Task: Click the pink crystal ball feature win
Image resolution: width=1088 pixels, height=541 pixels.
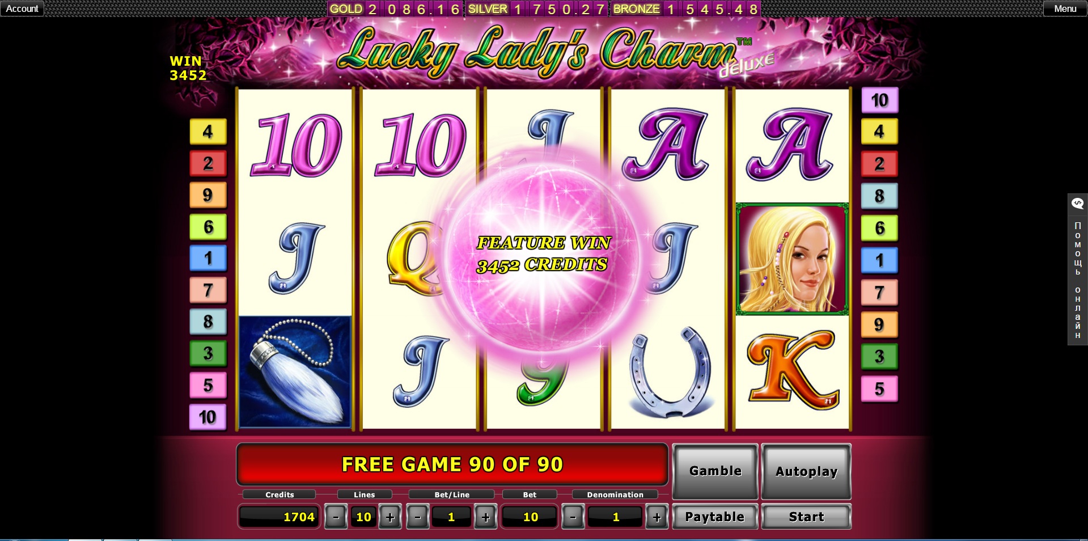Action: pyautogui.click(x=543, y=255)
